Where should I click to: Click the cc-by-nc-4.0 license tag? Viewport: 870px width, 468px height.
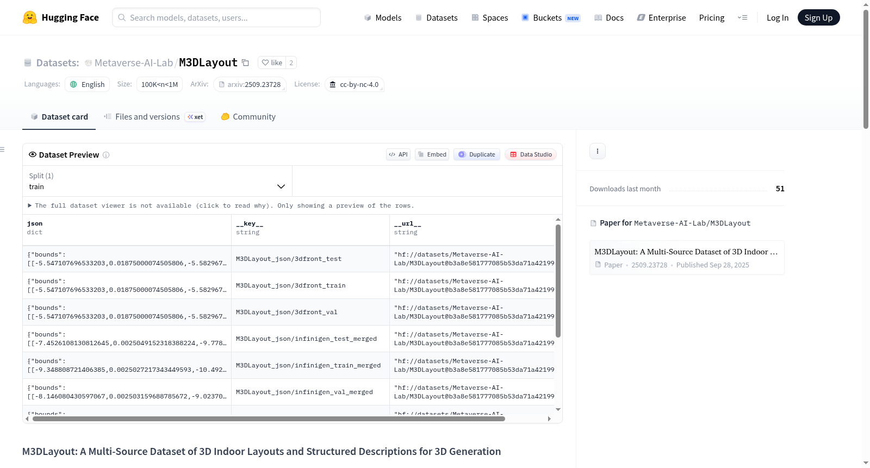(x=355, y=84)
